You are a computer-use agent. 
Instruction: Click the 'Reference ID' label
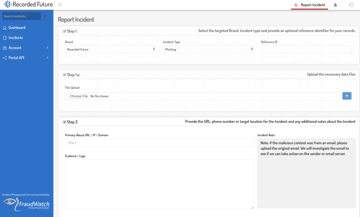[x=269, y=42]
